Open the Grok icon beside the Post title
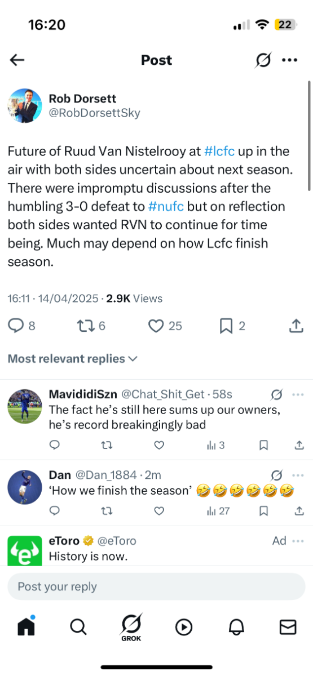This screenshot has height=676, width=313. tap(263, 60)
